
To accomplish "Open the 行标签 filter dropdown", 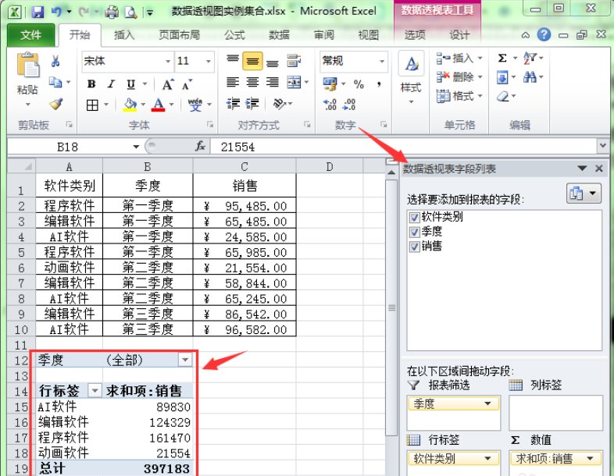I will (x=95, y=390).
